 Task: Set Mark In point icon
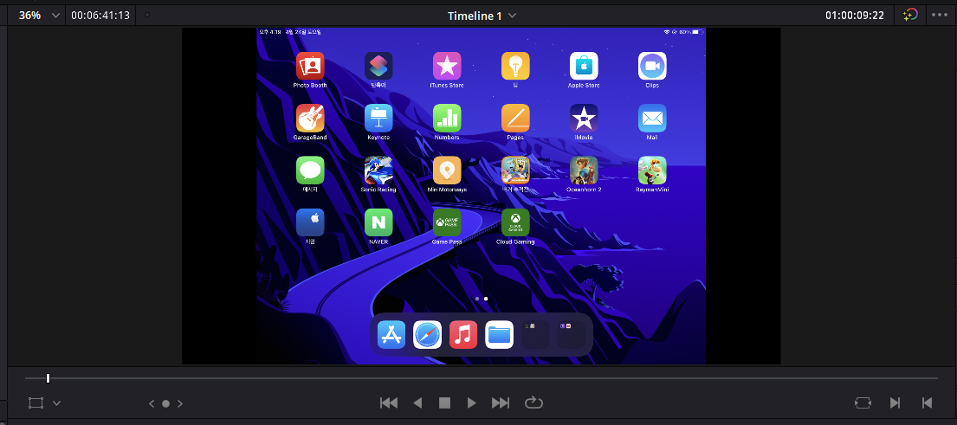click(x=895, y=403)
